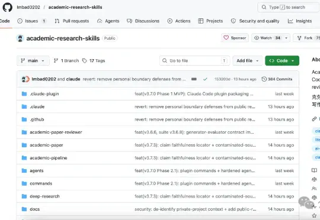Image resolution: width=320 pixels, height=220 pixels.
Task: Click the academic-paper-reviewer folder icon
Action: click(24, 132)
